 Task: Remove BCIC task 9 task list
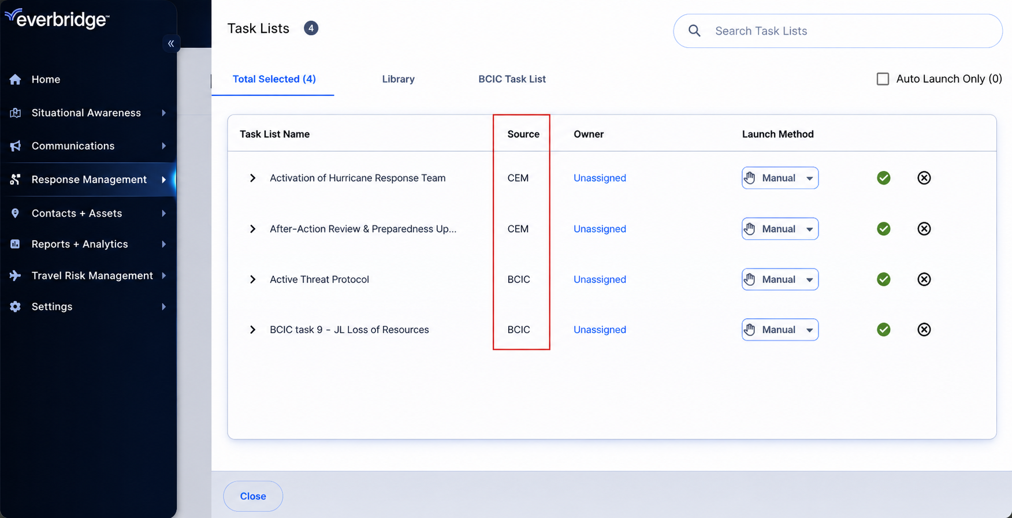tap(924, 330)
